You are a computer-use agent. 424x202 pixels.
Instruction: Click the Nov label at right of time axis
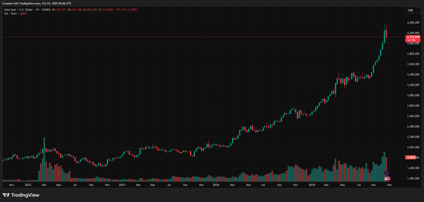pos(389,185)
